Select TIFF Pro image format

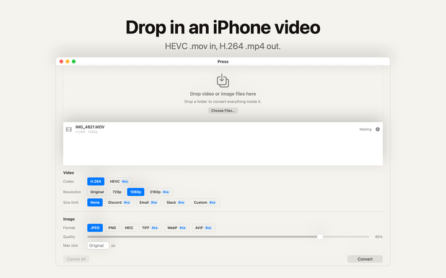(x=150, y=228)
